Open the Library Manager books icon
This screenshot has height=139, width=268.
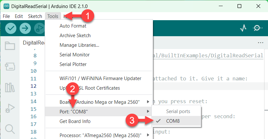click(x=10, y=87)
